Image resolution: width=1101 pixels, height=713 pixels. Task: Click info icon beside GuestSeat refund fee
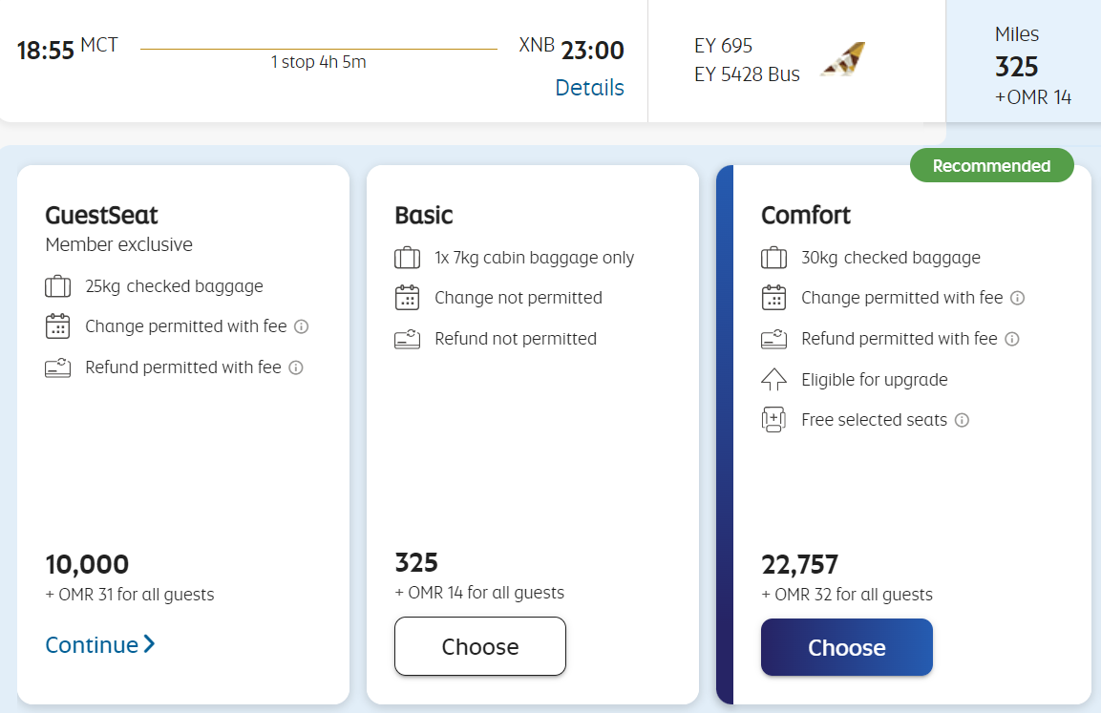(x=296, y=367)
